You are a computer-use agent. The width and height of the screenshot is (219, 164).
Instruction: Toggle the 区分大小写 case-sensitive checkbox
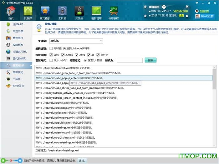pos(51,60)
